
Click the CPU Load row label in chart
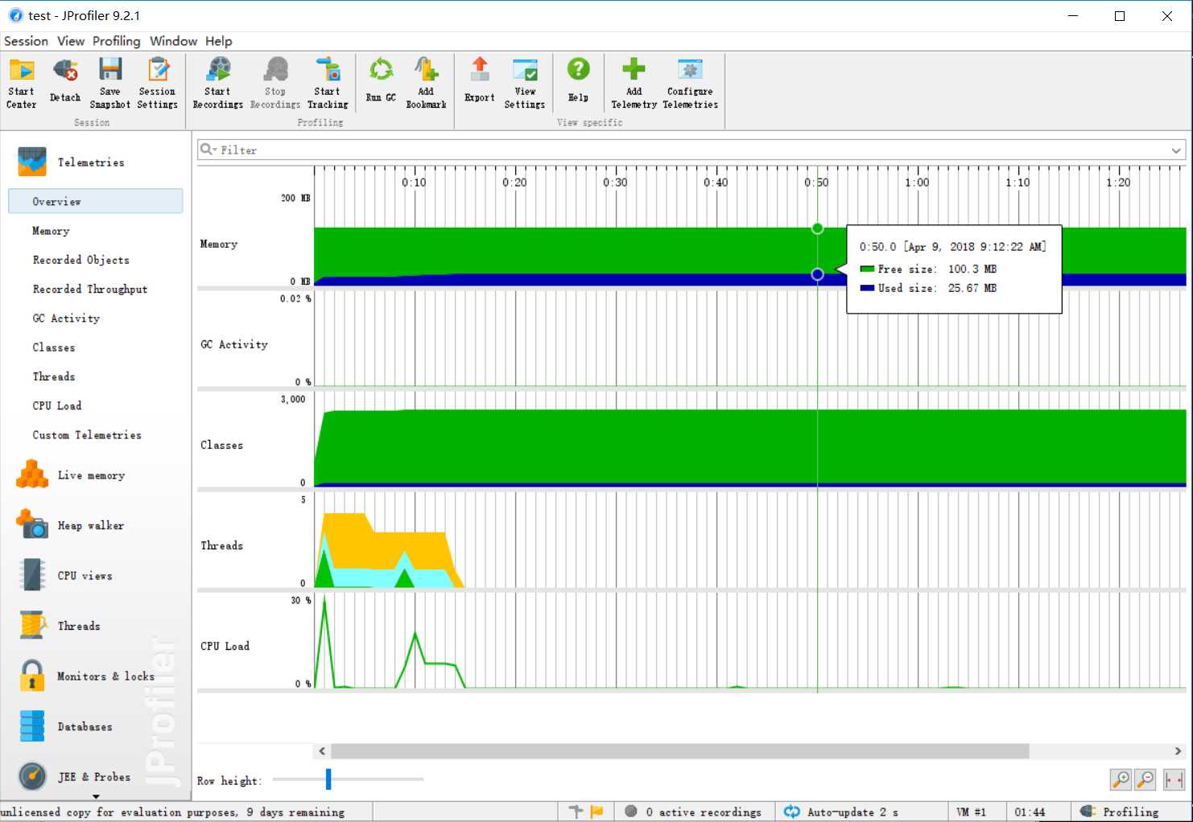pos(225,646)
